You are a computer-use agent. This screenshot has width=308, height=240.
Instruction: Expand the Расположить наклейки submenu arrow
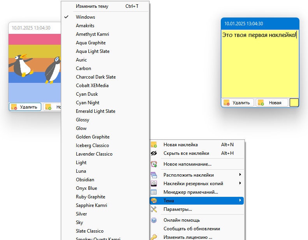[240, 175]
